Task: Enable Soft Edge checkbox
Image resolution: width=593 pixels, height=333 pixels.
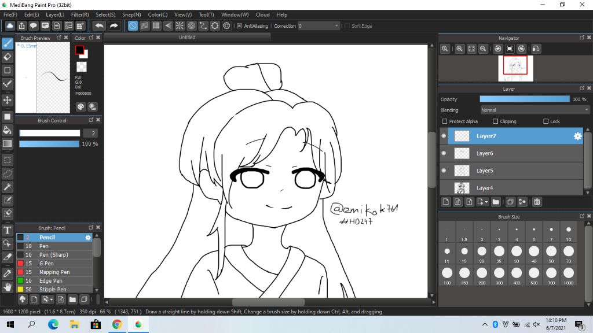Action: [347, 26]
